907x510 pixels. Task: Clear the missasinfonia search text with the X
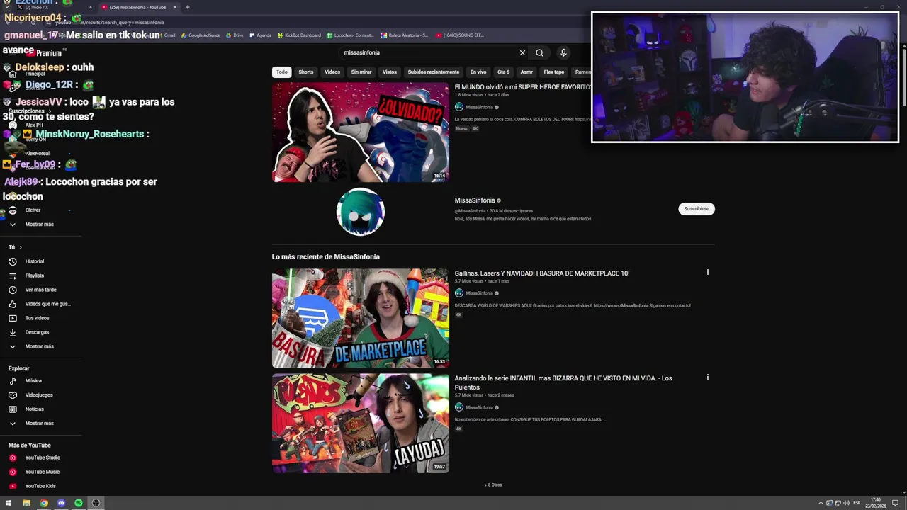(x=522, y=52)
